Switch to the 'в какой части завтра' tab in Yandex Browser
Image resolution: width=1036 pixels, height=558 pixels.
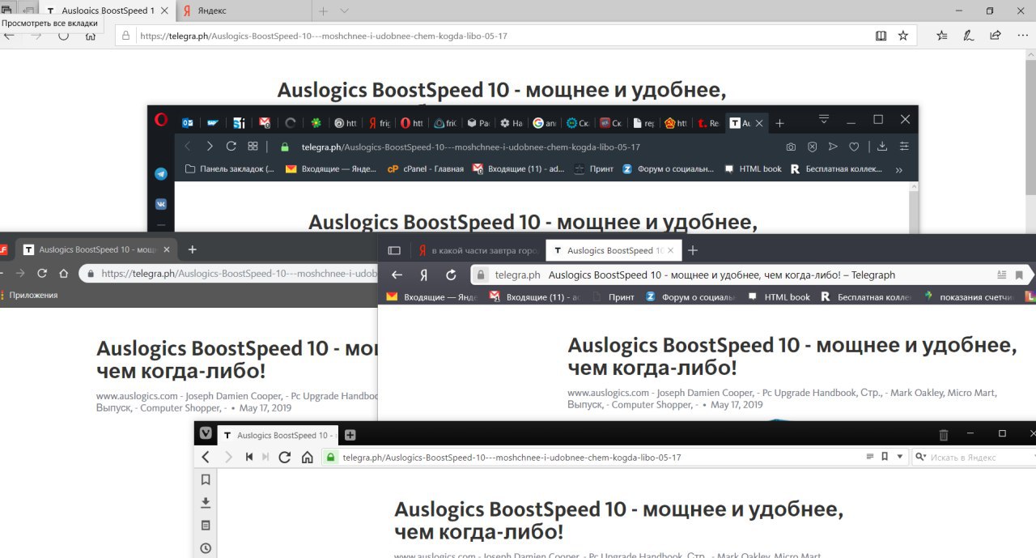(x=478, y=250)
